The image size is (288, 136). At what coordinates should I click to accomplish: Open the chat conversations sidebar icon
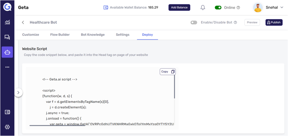7,37
